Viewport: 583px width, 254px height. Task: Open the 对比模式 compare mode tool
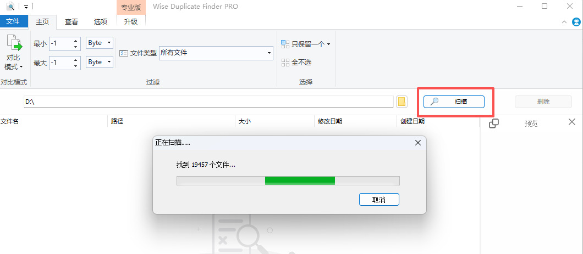(14, 52)
